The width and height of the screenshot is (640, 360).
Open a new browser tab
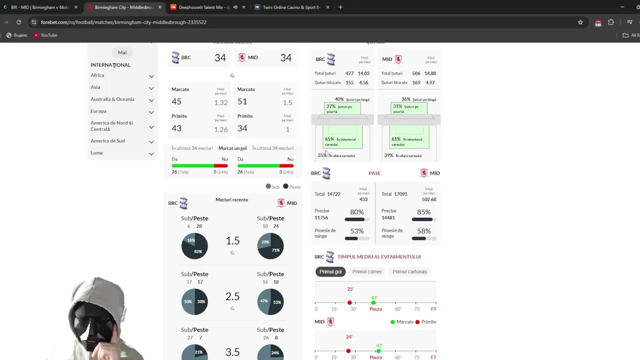tap(340, 7)
